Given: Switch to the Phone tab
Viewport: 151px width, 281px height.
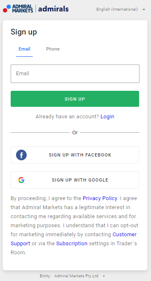Looking at the screenshot, I should (x=53, y=49).
